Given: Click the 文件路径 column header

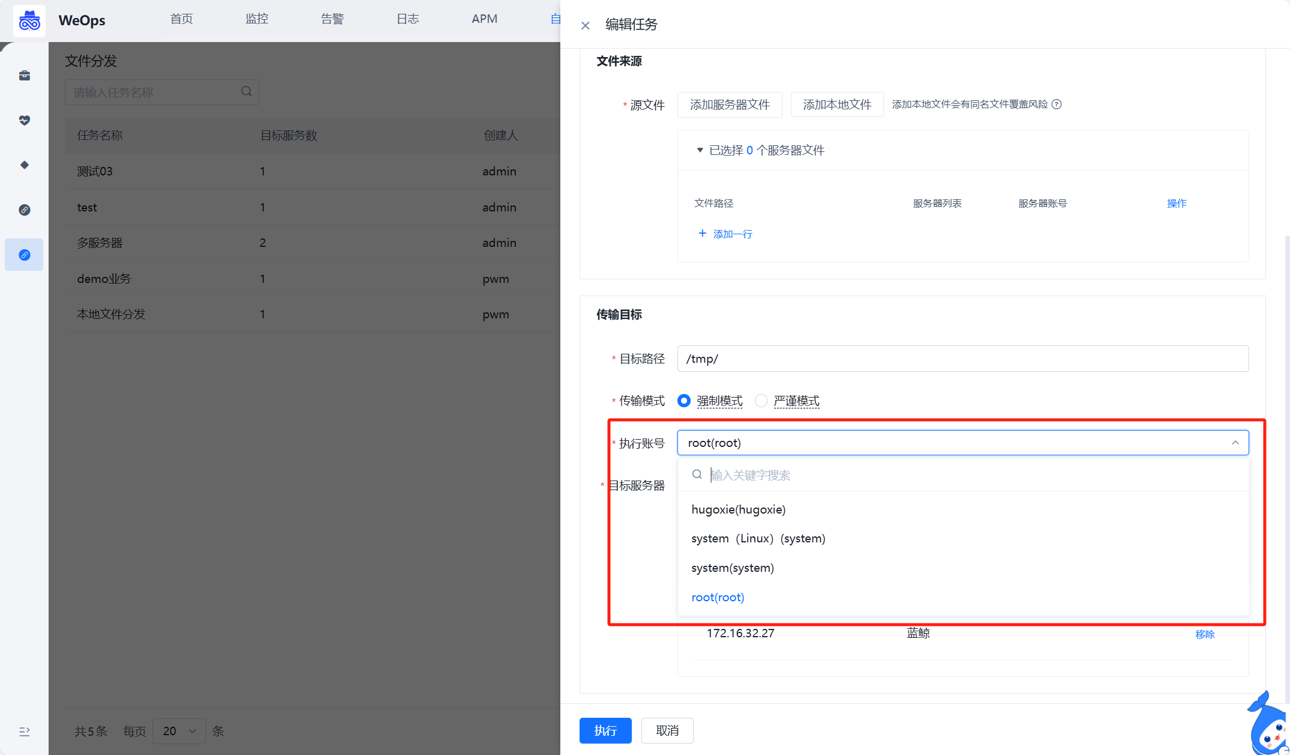Looking at the screenshot, I should (x=713, y=204).
